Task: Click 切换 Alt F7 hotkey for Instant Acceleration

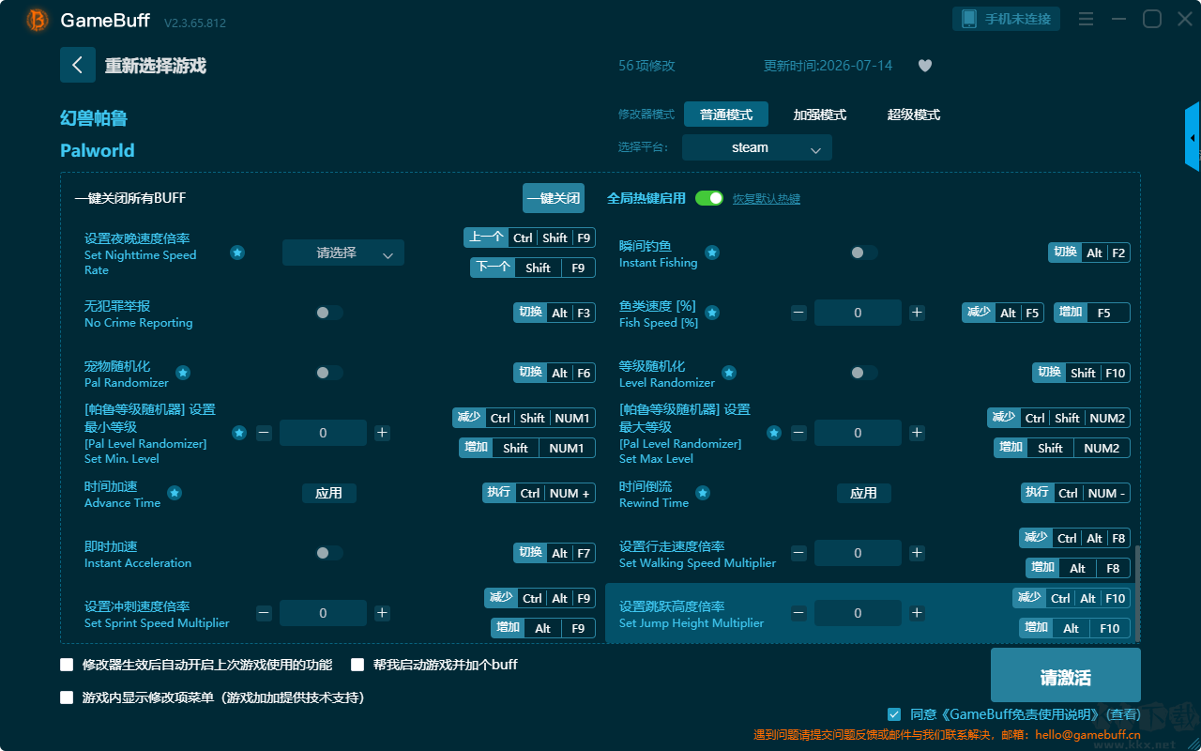Action: (555, 553)
